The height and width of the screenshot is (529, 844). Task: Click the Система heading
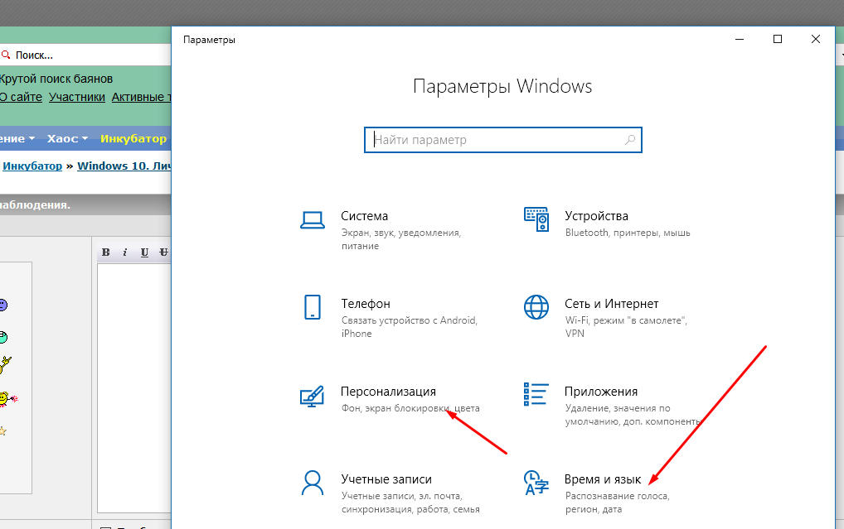365,216
